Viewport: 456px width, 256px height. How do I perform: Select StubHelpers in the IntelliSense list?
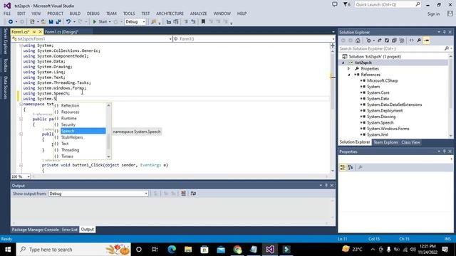(80, 137)
